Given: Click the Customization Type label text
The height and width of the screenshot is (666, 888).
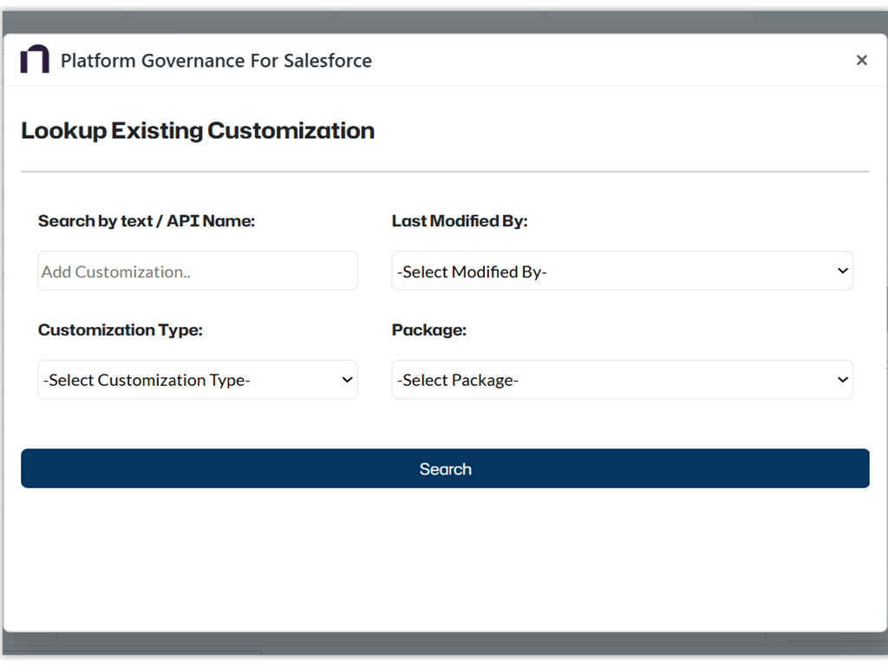Looking at the screenshot, I should [x=121, y=330].
